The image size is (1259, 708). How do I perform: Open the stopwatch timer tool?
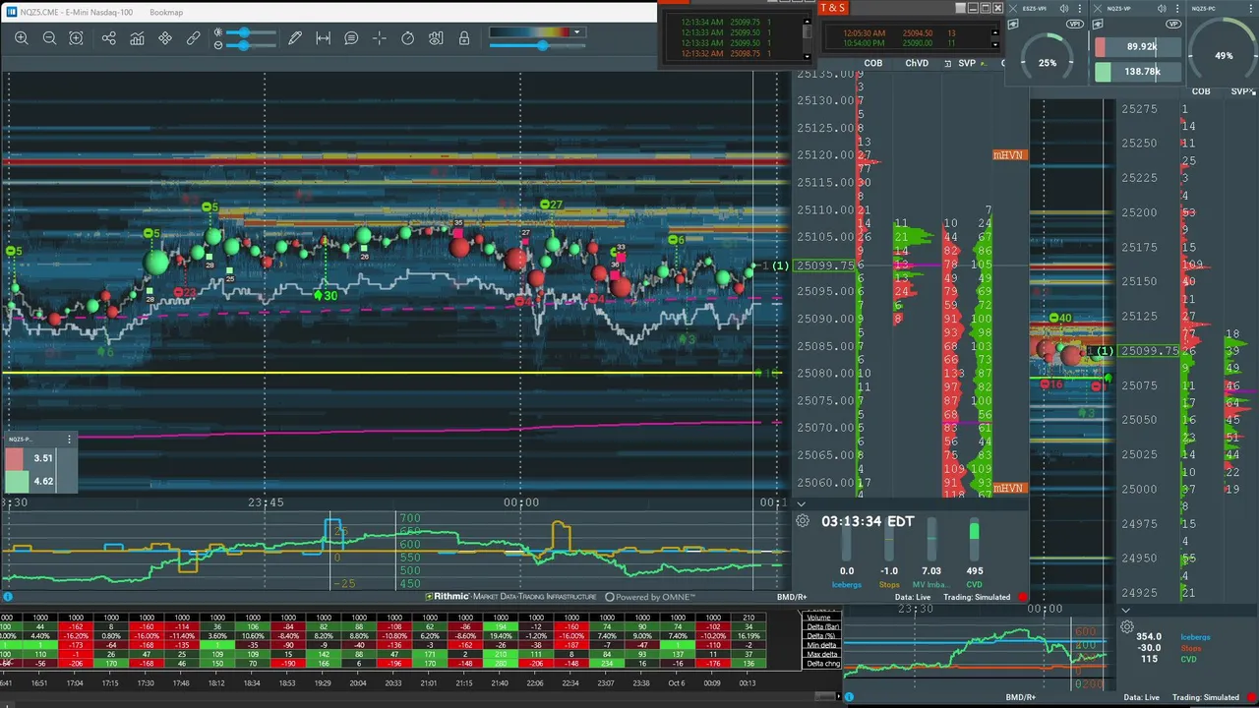pos(408,38)
